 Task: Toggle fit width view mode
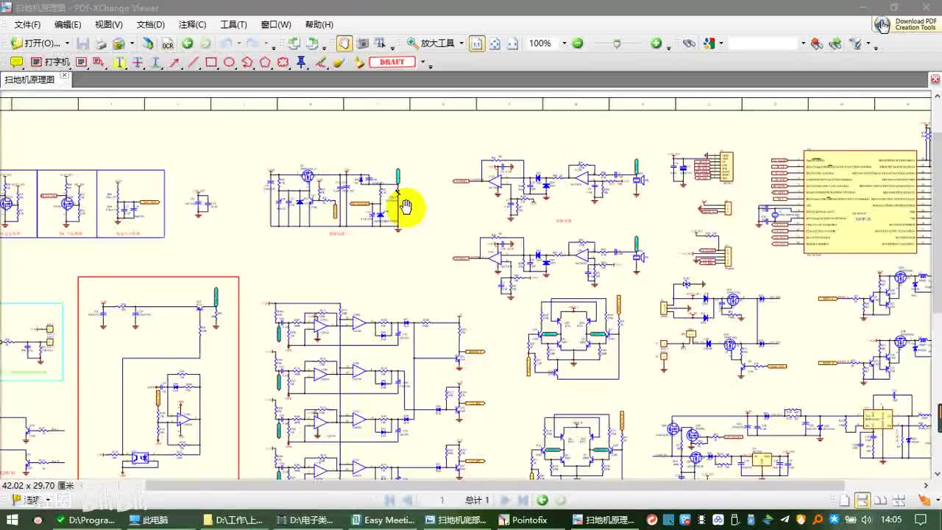512,43
